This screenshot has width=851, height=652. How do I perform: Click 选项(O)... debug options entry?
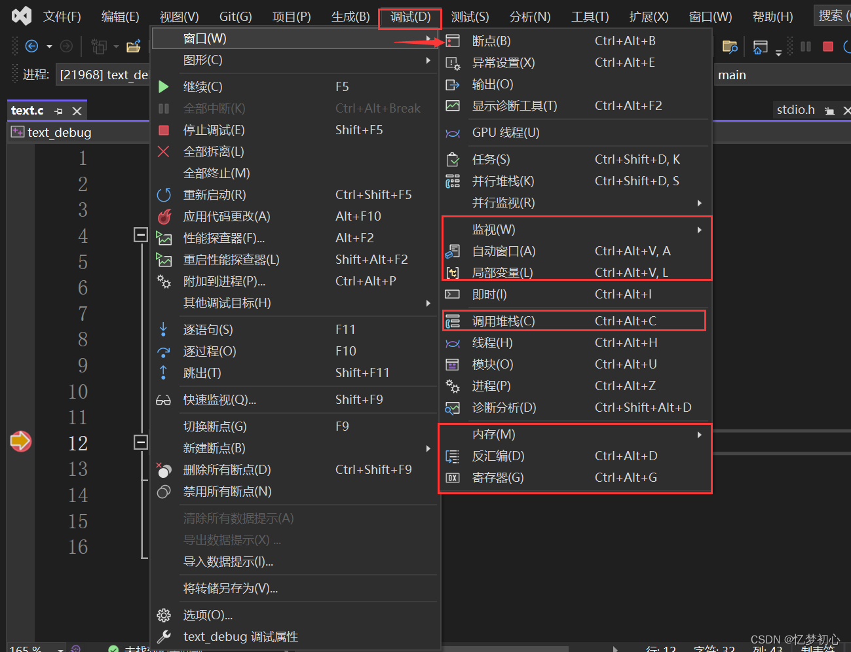point(208,615)
